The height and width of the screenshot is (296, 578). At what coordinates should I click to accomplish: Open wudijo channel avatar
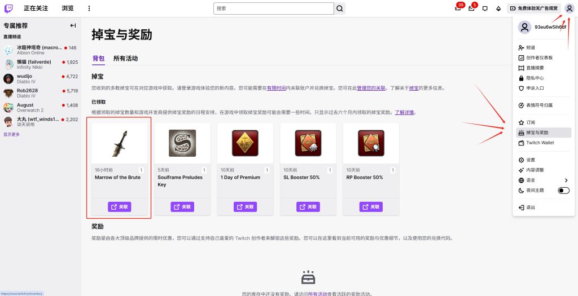pyautogui.click(x=8, y=79)
